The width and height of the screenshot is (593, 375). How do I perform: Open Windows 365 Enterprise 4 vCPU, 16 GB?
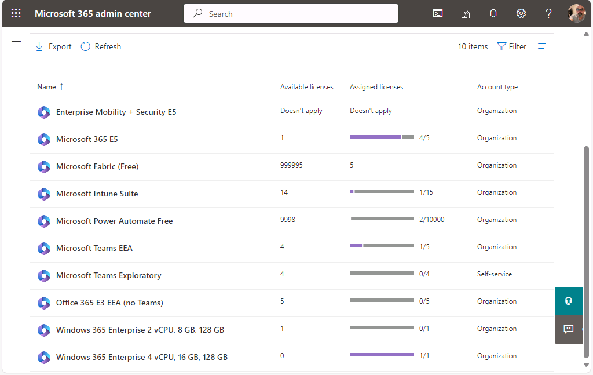(x=142, y=357)
